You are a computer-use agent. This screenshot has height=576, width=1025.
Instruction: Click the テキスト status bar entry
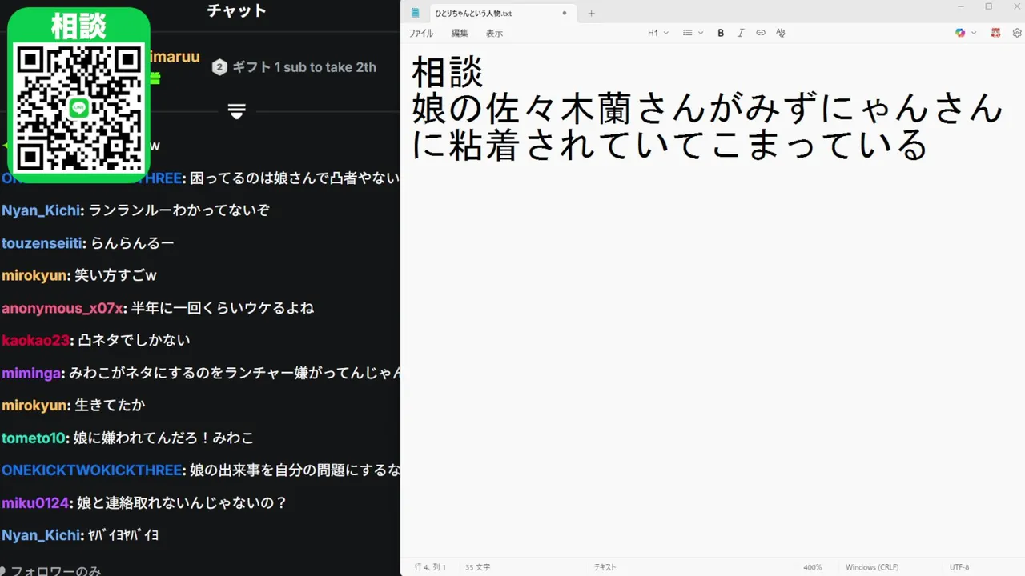[x=605, y=567]
